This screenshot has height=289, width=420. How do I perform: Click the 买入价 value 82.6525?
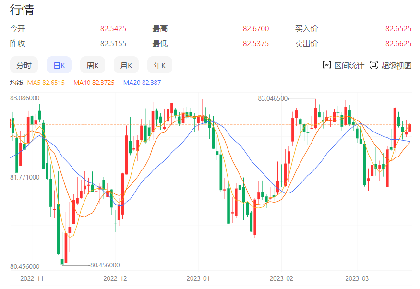[x=398, y=29]
